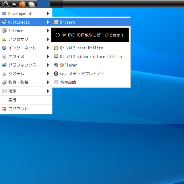Viewport: 184px width, 184px height.
Task: Expand the Science submenu arrow
Action: [x=48, y=31]
